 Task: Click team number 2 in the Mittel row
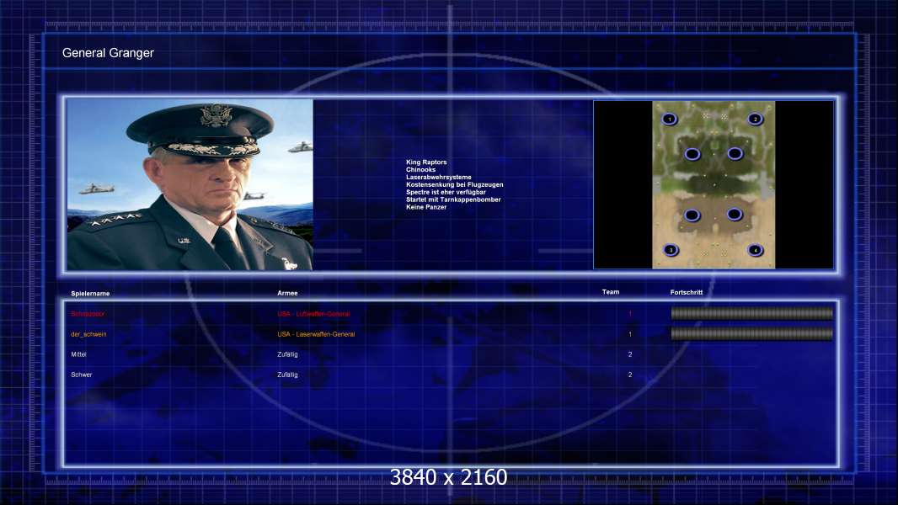click(630, 354)
